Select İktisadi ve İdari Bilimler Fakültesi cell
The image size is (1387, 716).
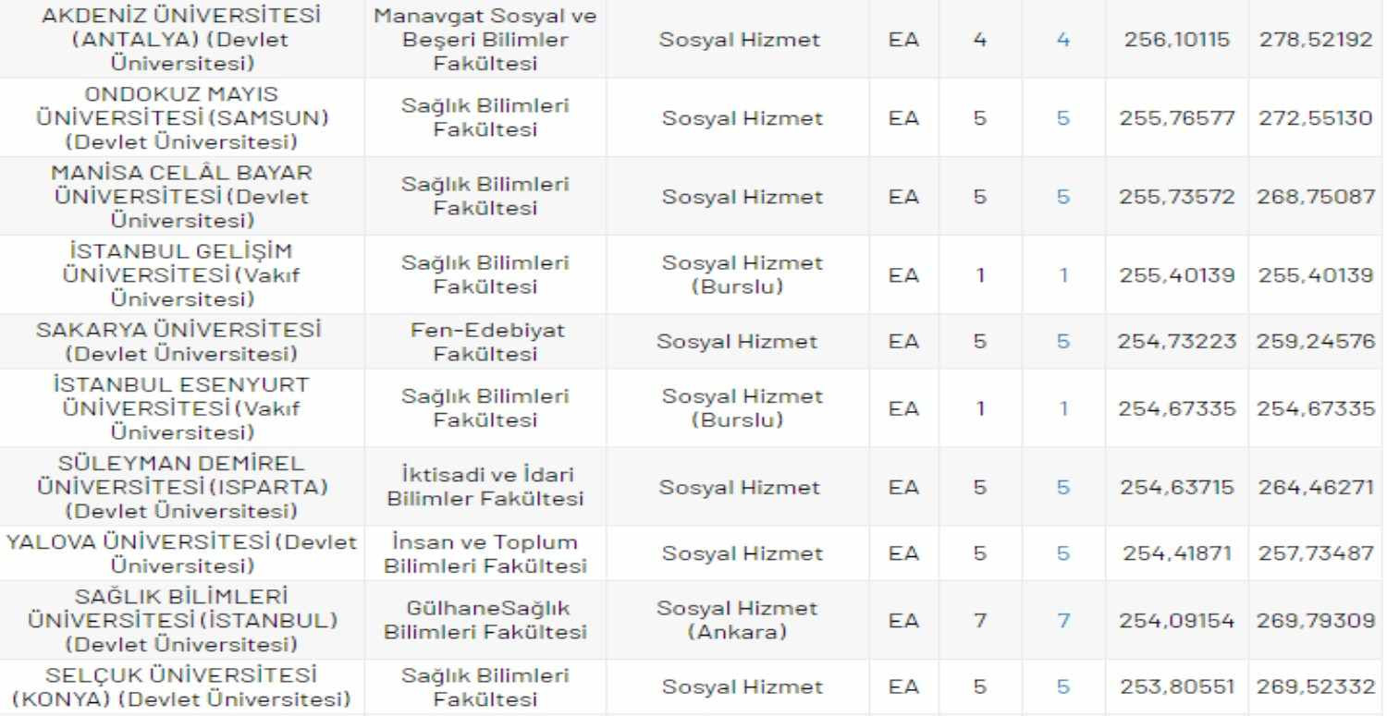click(x=487, y=487)
